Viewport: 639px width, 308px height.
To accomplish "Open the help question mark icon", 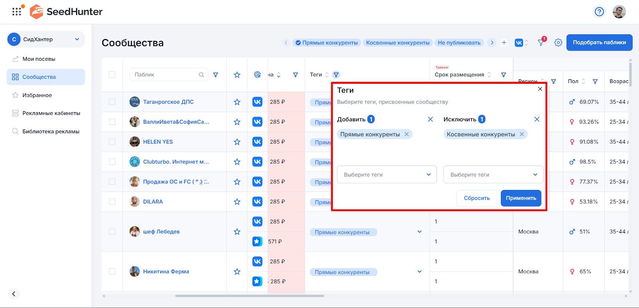I will tap(599, 12).
